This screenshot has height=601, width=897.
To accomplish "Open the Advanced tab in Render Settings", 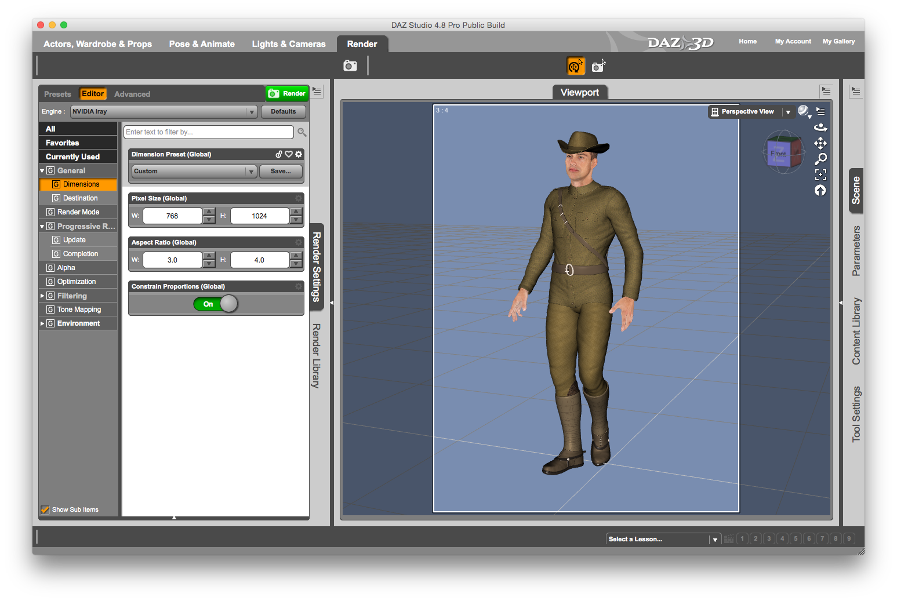I will click(132, 94).
